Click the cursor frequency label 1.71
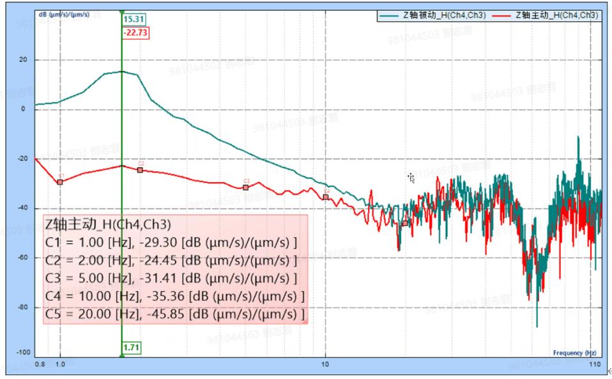The width and height of the screenshot is (612, 379). 131,346
